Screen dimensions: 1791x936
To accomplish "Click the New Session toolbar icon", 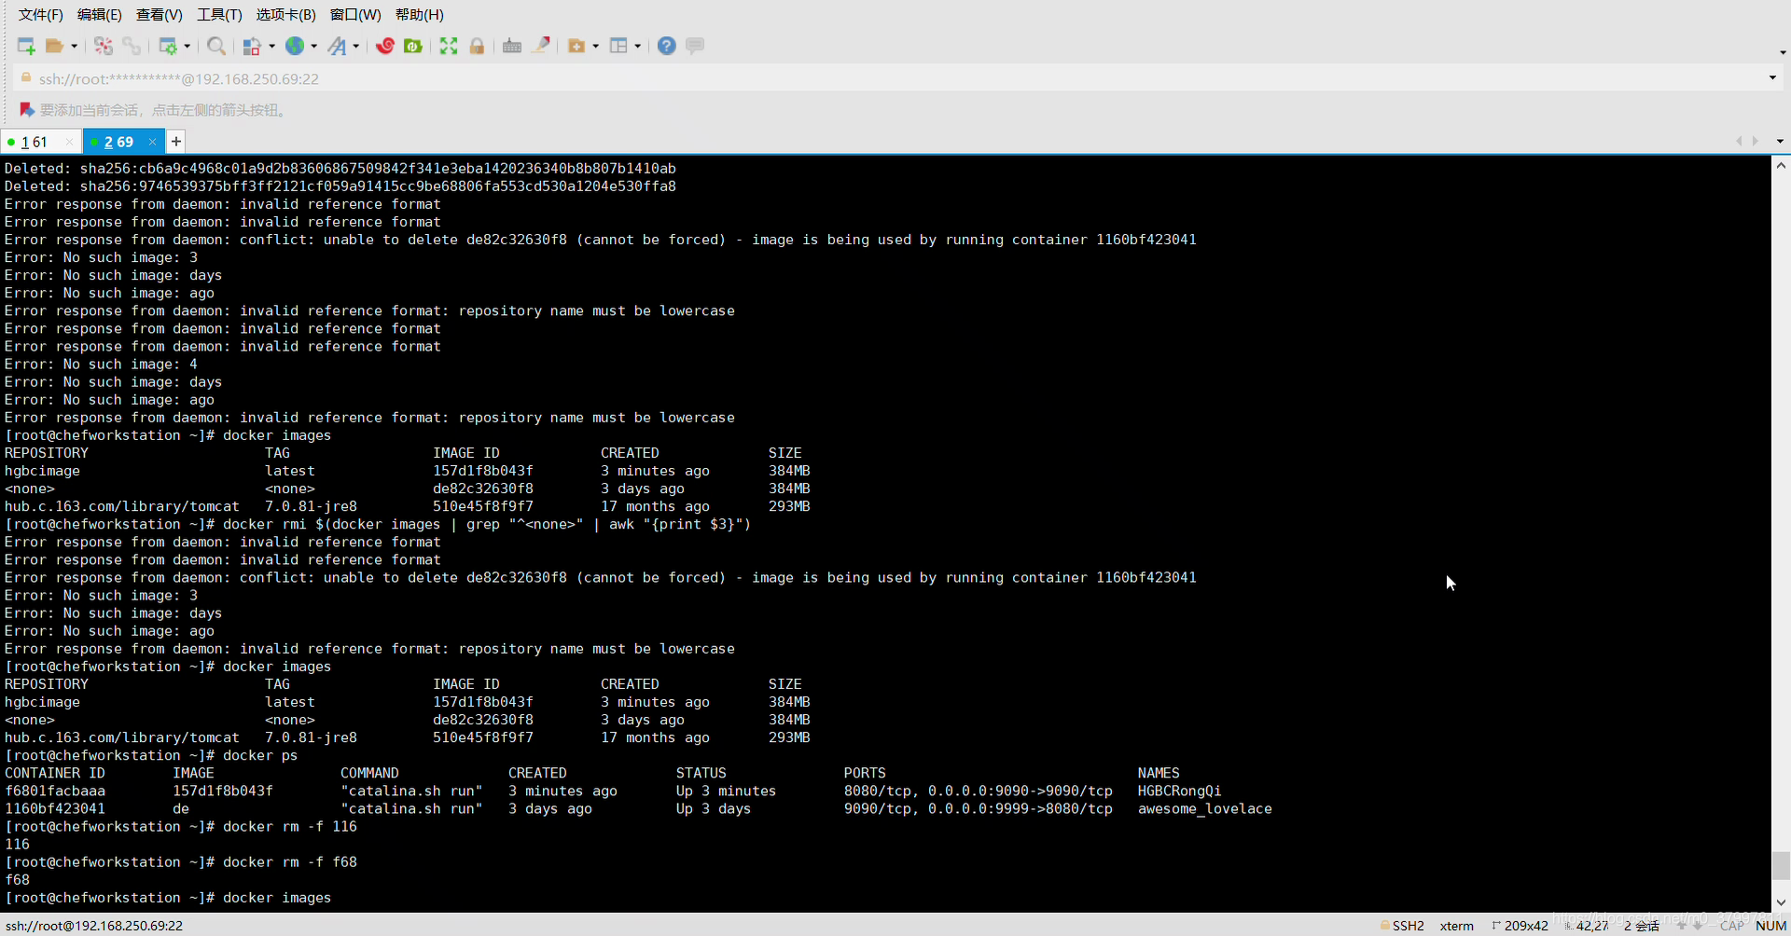I will tap(26, 46).
